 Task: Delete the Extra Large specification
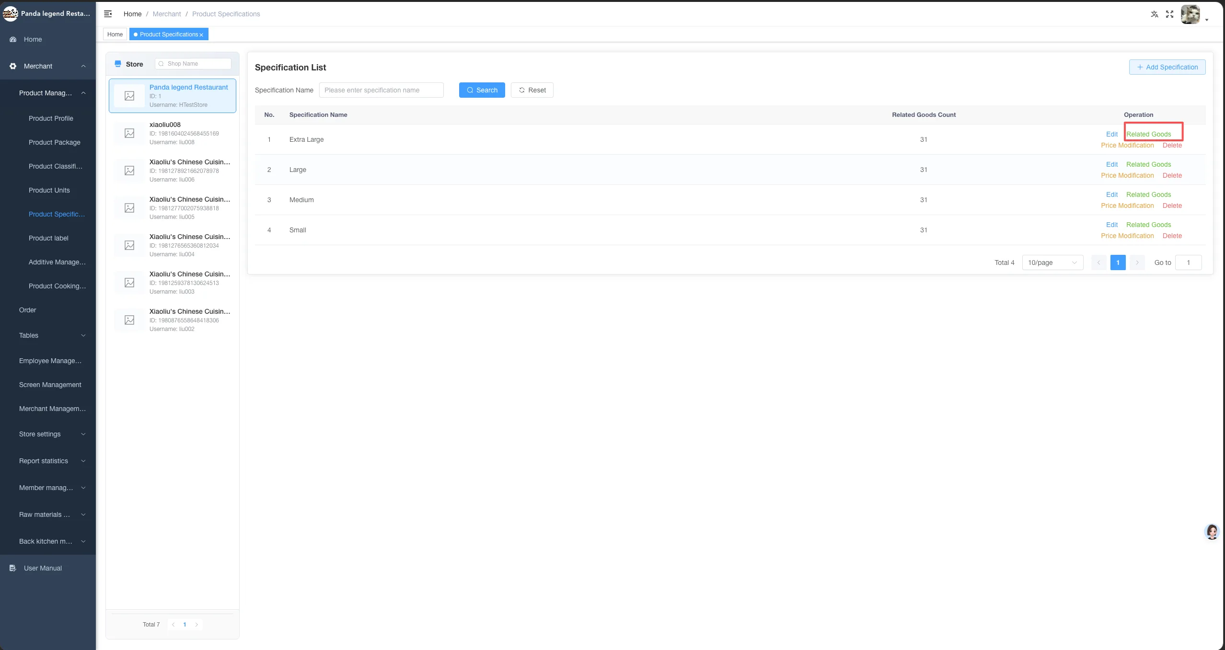point(1172,145)
